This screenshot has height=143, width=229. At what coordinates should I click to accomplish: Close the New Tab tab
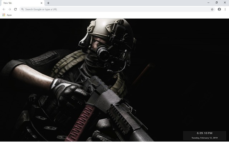pos(42,3)
